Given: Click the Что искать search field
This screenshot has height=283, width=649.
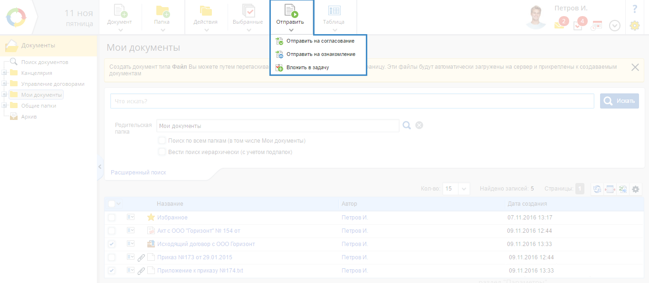Looking at the screenshot, I should (352, 101).
